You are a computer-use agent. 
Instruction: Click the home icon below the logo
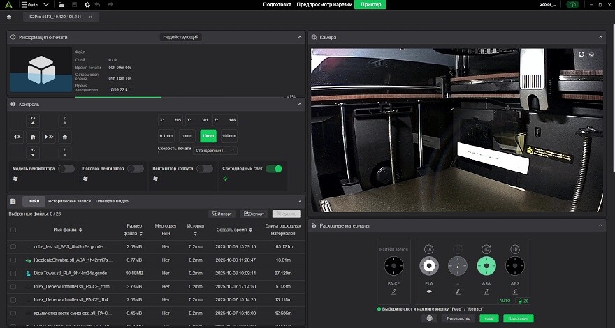[x=9, y=16]
